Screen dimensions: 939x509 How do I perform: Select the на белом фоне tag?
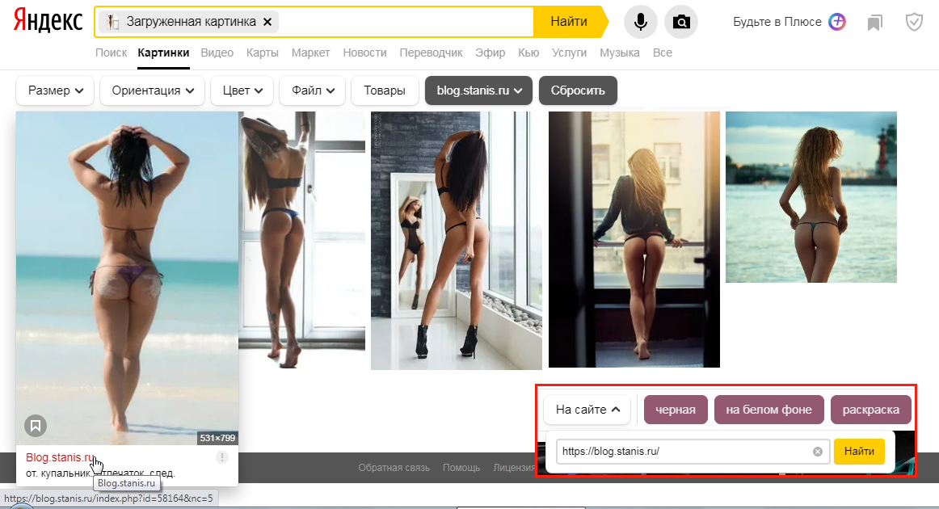point(768,410)
